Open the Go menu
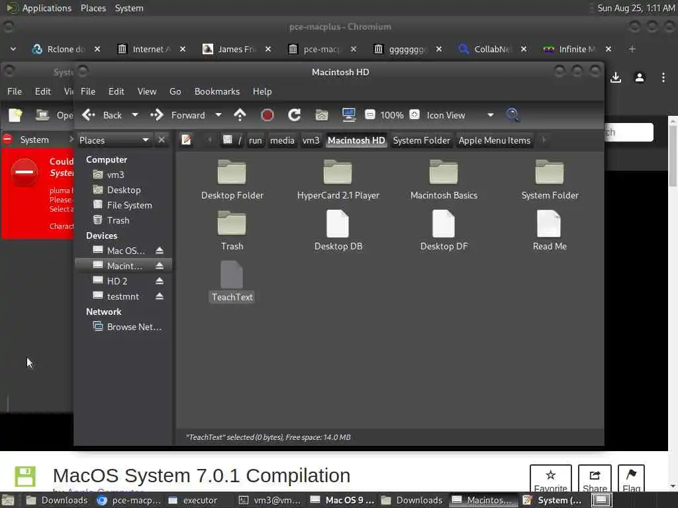Image resolution: width=678 pixels, height=508 pixels. click(175, 91)
